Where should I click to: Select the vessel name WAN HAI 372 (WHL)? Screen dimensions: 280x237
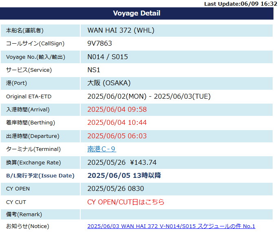121,30
